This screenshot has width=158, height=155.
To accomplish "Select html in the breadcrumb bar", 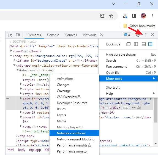I will 11,150.
